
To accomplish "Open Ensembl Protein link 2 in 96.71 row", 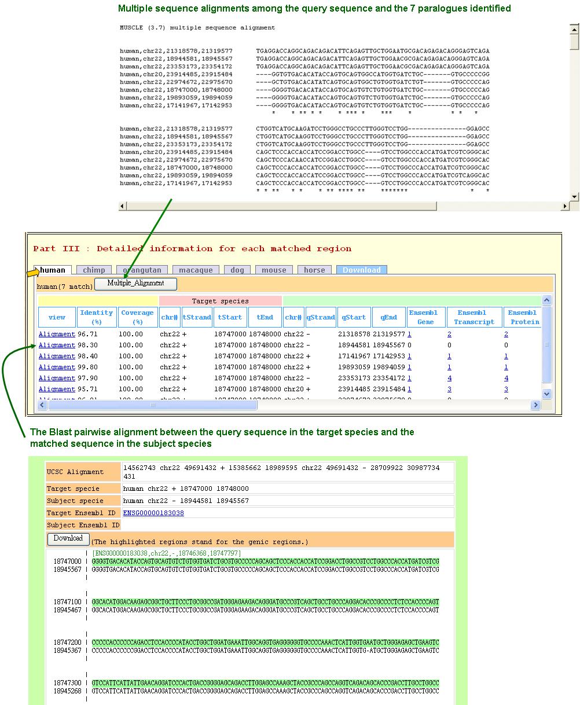I will pos(506,335).
